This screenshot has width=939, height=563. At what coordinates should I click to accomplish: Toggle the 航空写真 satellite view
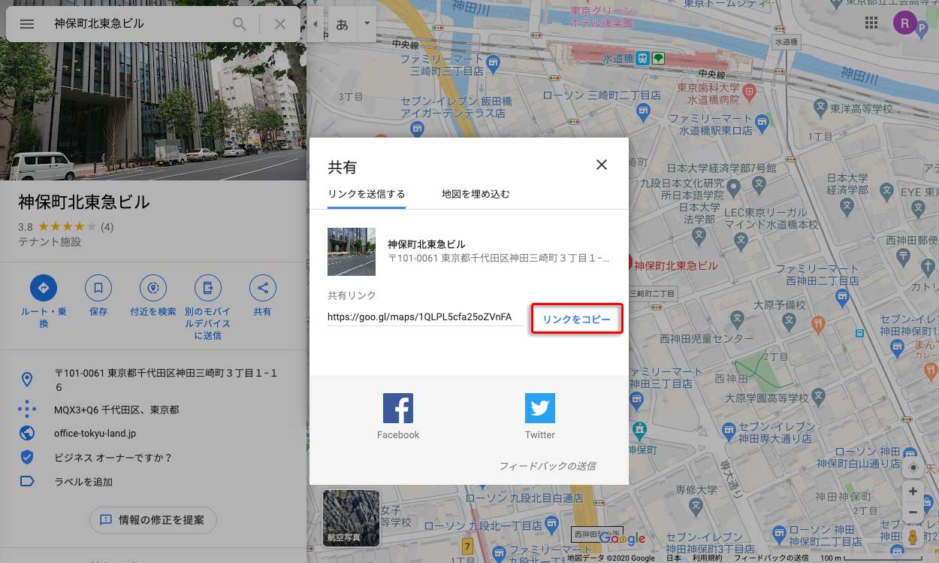tap(351, 517)
